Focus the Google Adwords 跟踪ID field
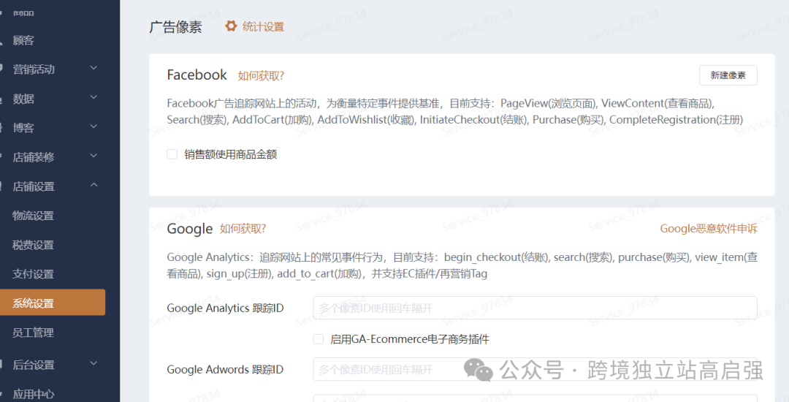The width and height of the screenshot is (789, 402). click(535, 370)
